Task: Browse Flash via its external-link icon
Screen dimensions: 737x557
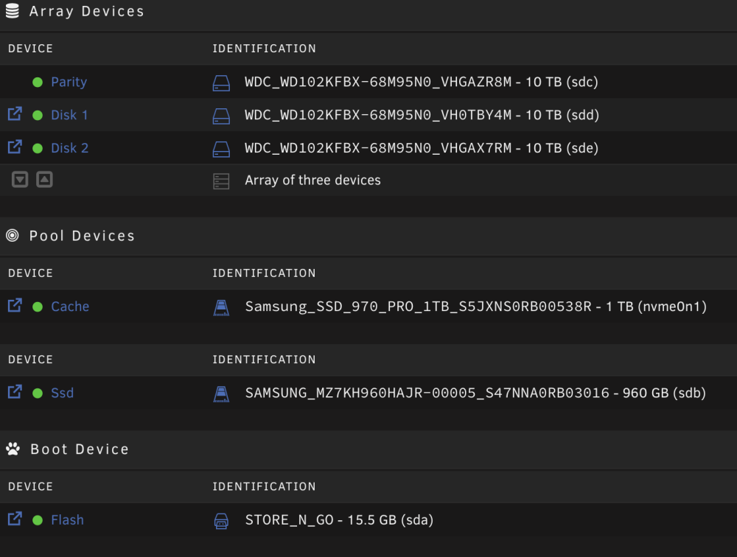Action: pyautogui.click(x=15, y=519)
